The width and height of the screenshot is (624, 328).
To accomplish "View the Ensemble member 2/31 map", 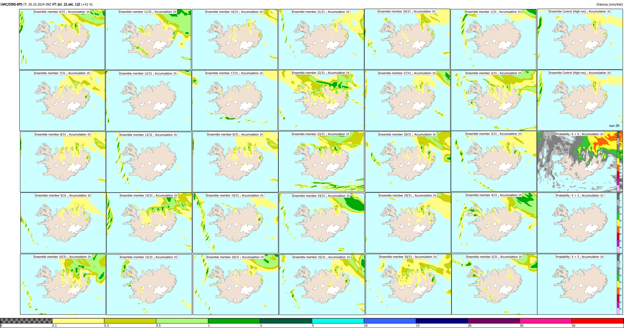I will (x=494, y=100).
